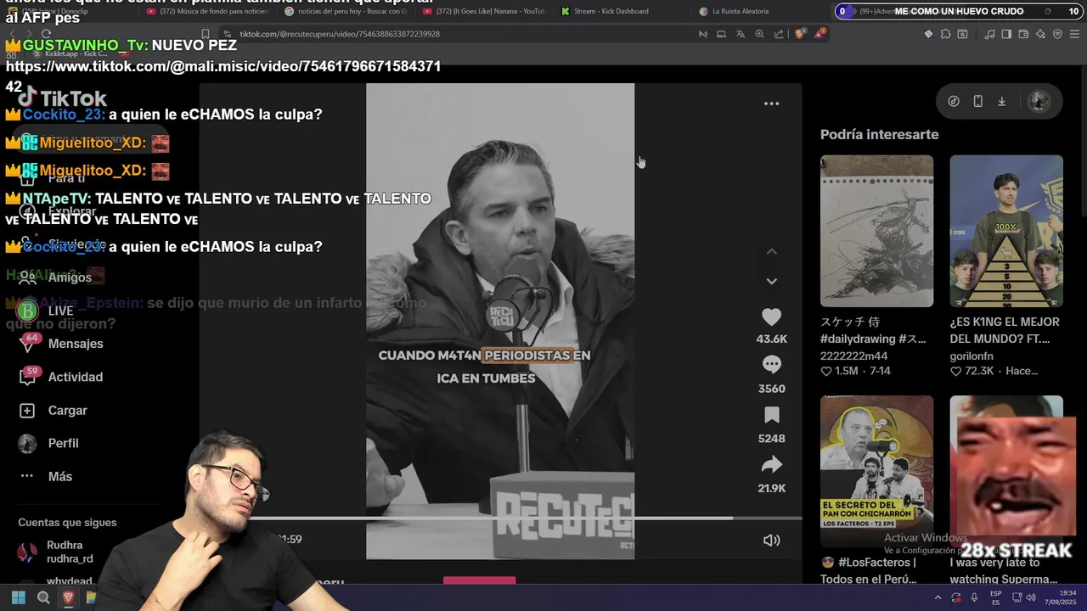Open the phone app icon in header
Viewport: 1087px width, 611px height.
[x=977, y=101]
